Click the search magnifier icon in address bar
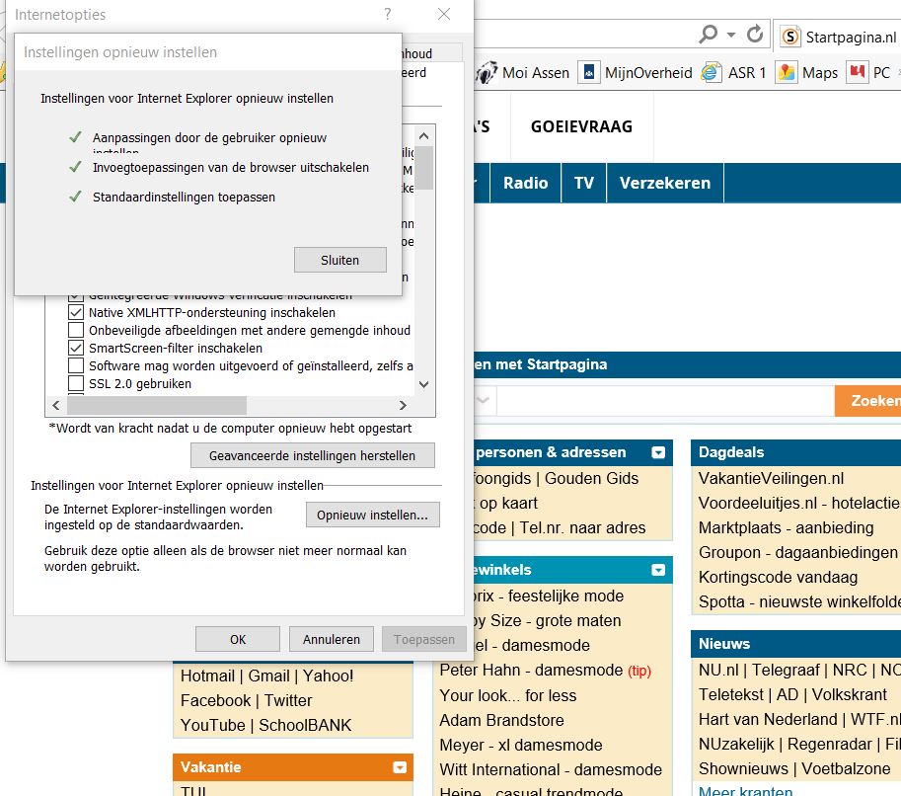The height and width of the screenshot is (796, 901). point(708,35)
